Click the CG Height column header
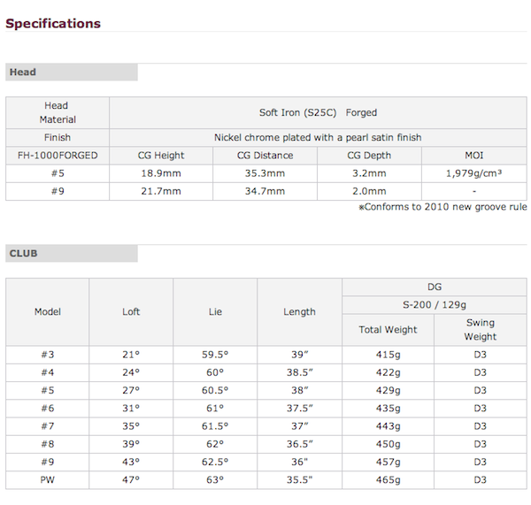Screen dimensions: 531x505 [161, 156]
